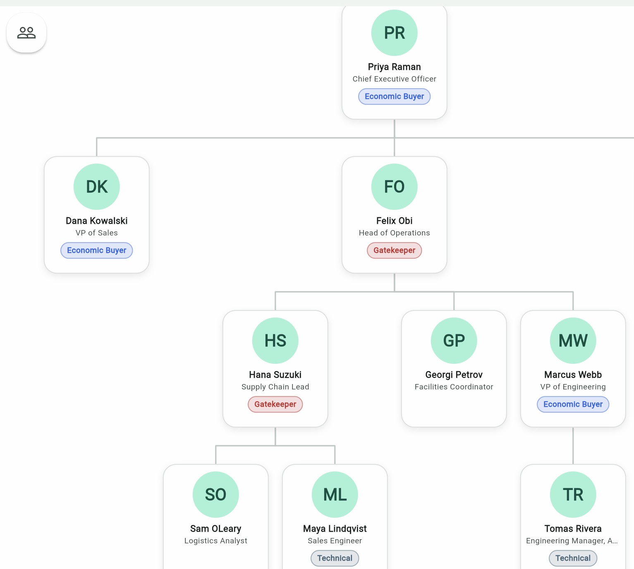Click Sam OLeary's SO avatar
Image resolution: width=634 pixels, height=569 pixels.
216,495
